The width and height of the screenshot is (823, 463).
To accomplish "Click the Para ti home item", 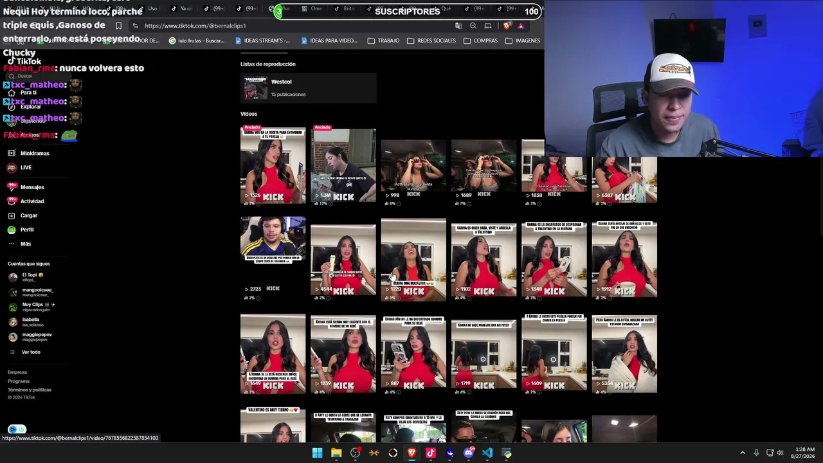I will point(22,93).
